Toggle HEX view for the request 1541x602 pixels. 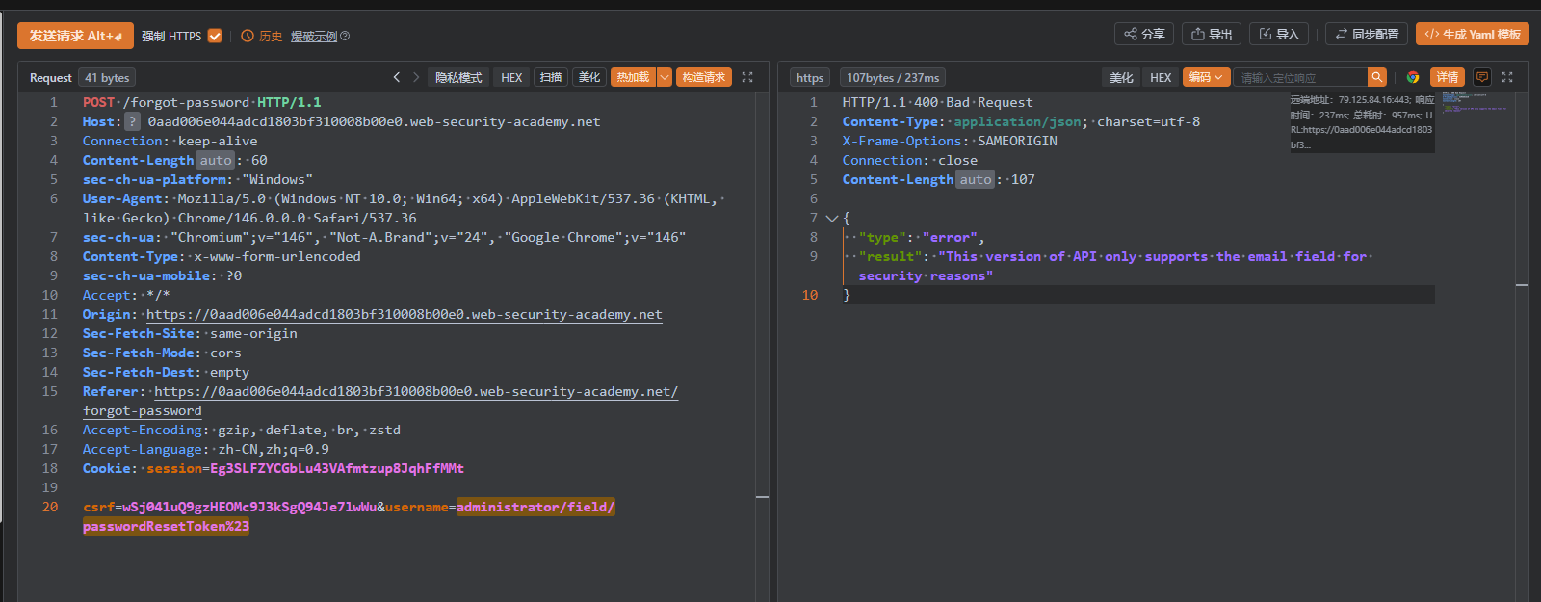point(511,77)
